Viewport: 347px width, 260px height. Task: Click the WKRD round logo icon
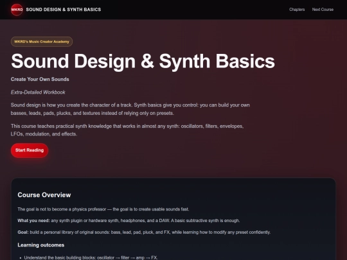pos(17,10)
